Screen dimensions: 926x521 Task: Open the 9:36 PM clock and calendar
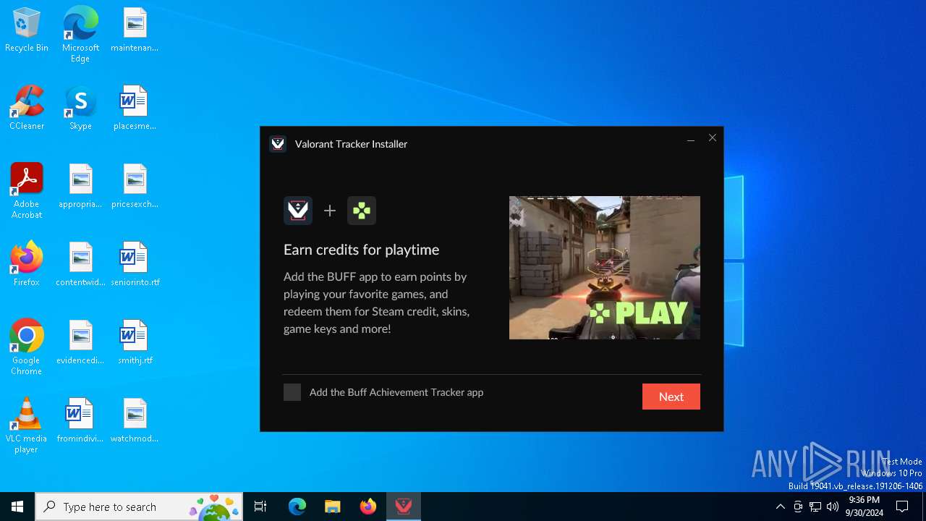pyautogui.click(x=865, y=507)
